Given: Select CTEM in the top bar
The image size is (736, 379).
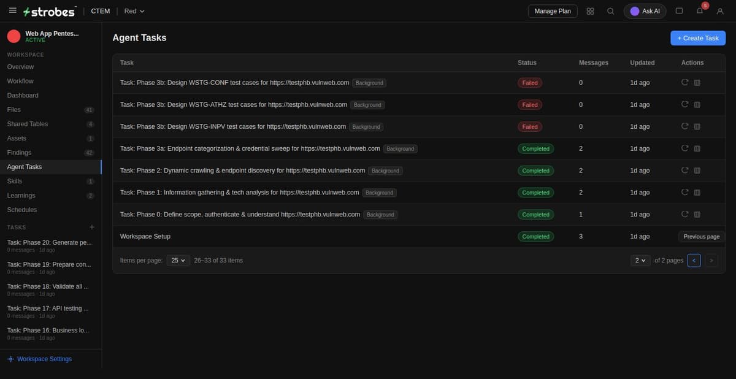Looking at the screenshot, I should (101, 11).
